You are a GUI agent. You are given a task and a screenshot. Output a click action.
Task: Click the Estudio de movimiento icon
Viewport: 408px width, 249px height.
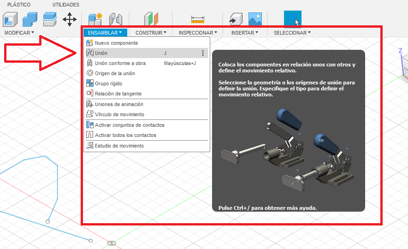click(x=89, y=146)
